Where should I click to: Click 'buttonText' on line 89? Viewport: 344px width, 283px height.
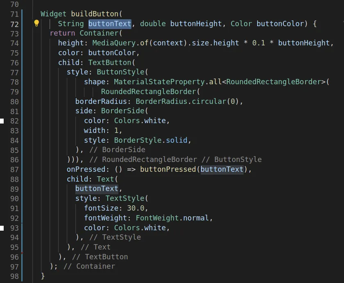coord(97,189)
